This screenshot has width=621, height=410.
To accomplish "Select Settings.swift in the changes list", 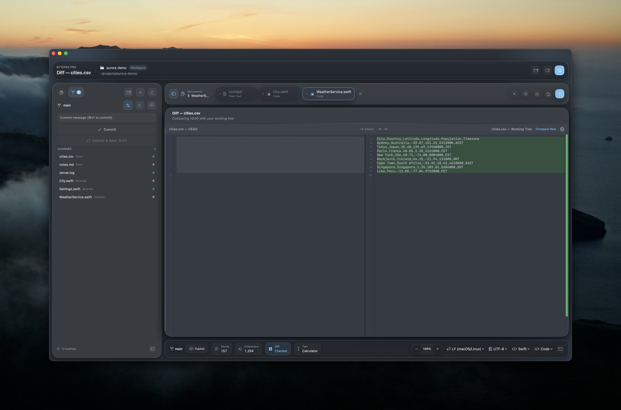I will tap(107, 189).
